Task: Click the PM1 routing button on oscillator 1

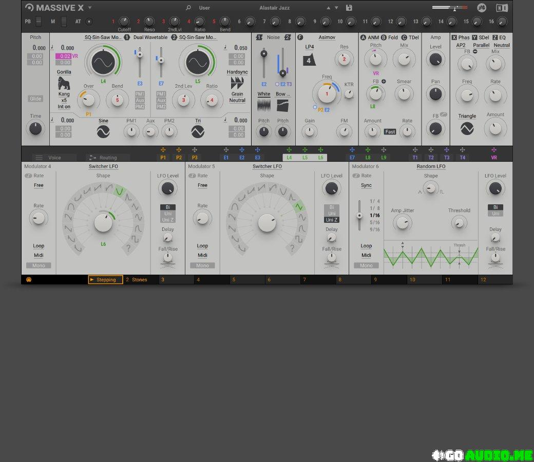Action: [x=140, y=93]
